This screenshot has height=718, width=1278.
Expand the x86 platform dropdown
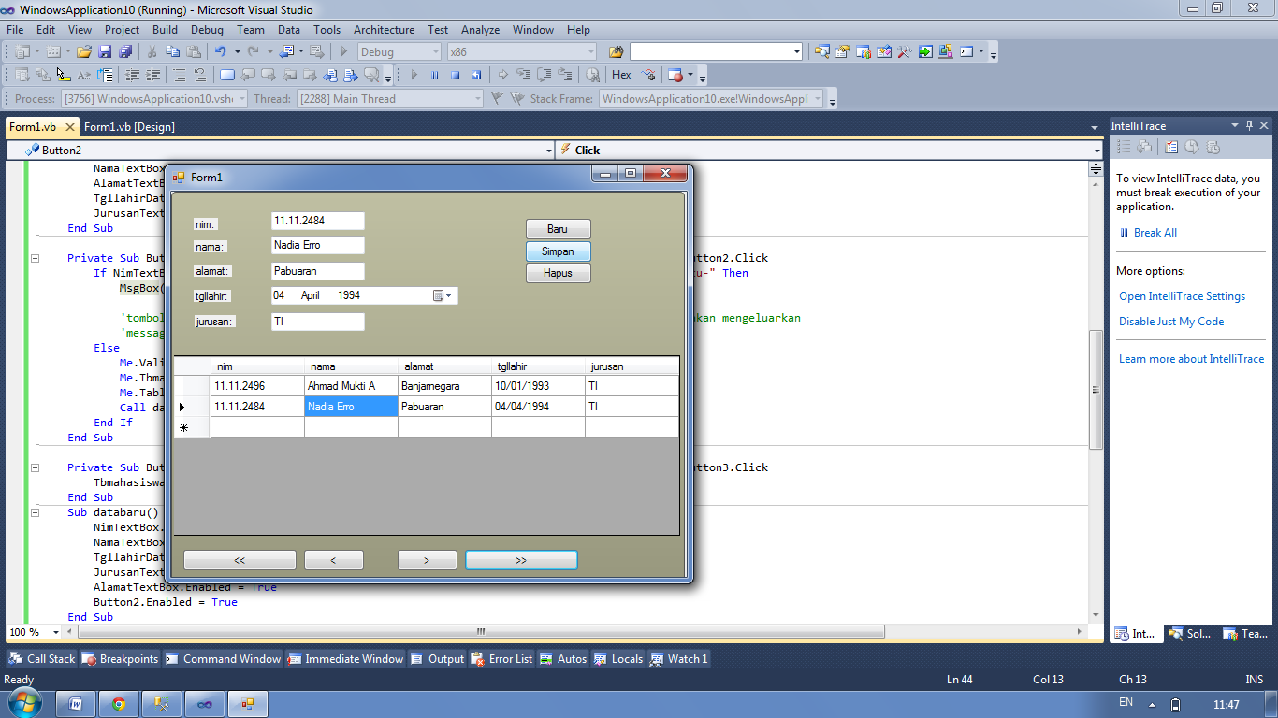point(590,51)
